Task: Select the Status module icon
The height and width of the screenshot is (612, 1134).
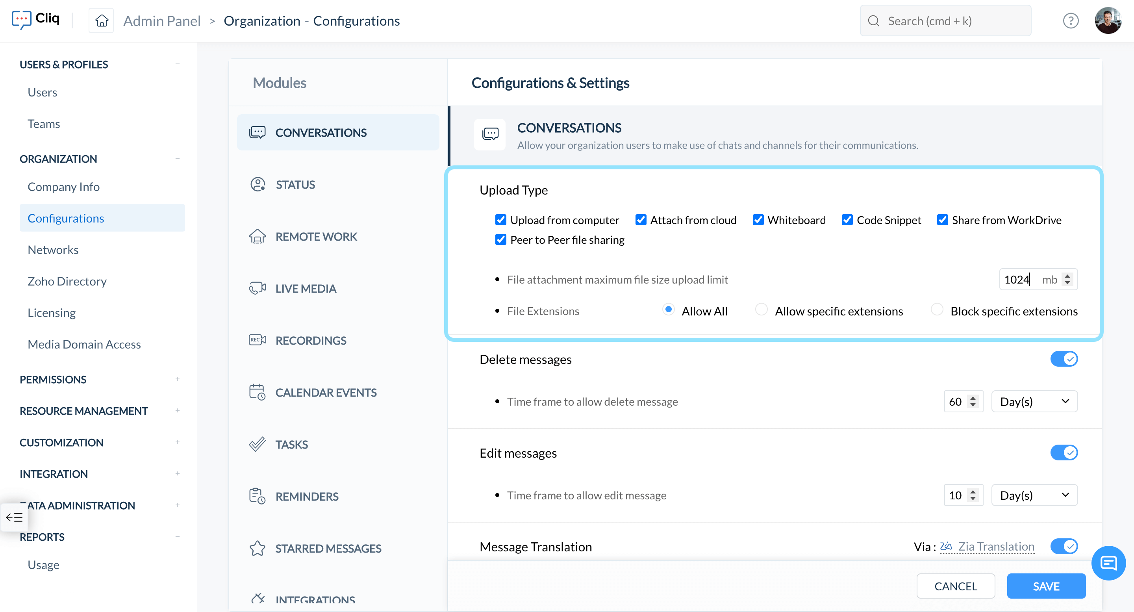Action: click(258, 184)
